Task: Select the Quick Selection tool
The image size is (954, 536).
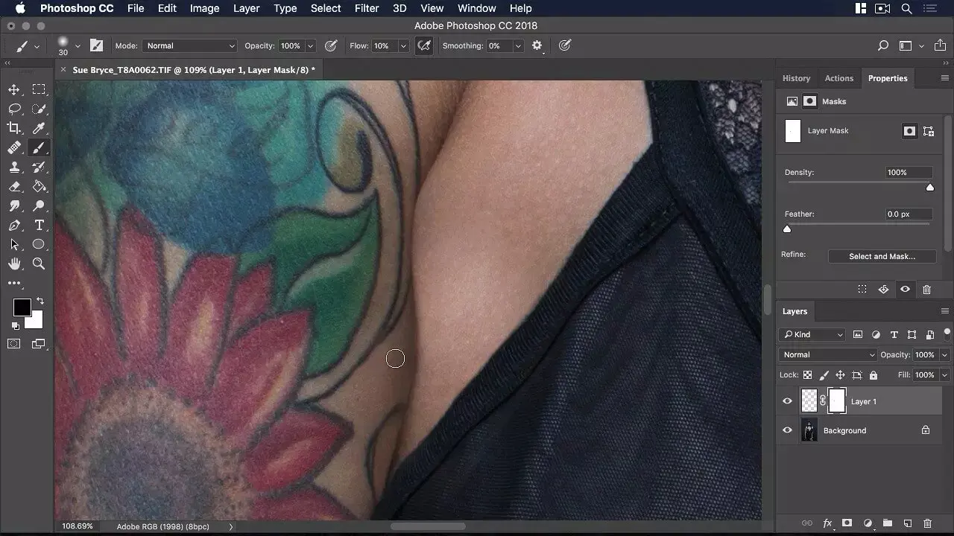Action: [39, 109]
